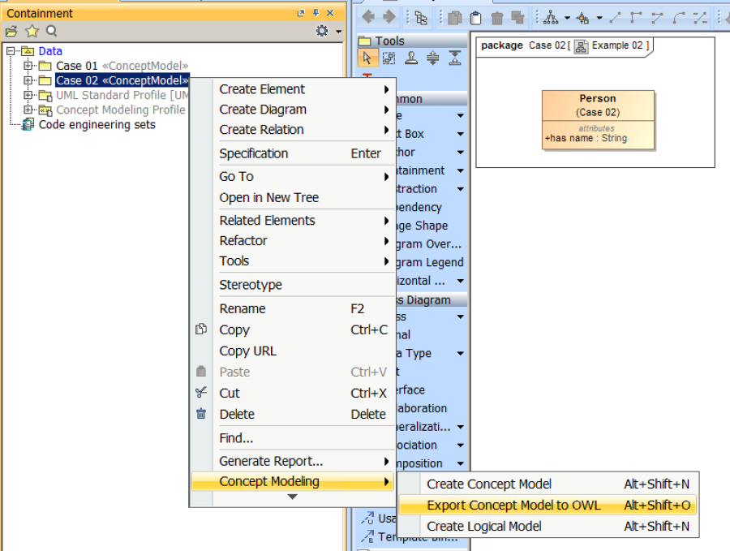Click the clipboard paste icon in toolbar

[476, 17]
